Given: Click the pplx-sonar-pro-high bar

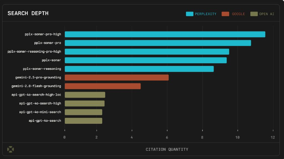Looking at the screenshot, I should (x=165, y=34).
